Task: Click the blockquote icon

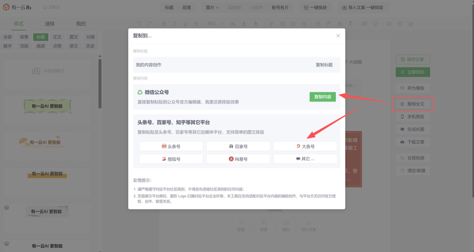Action: click(328, 24)
